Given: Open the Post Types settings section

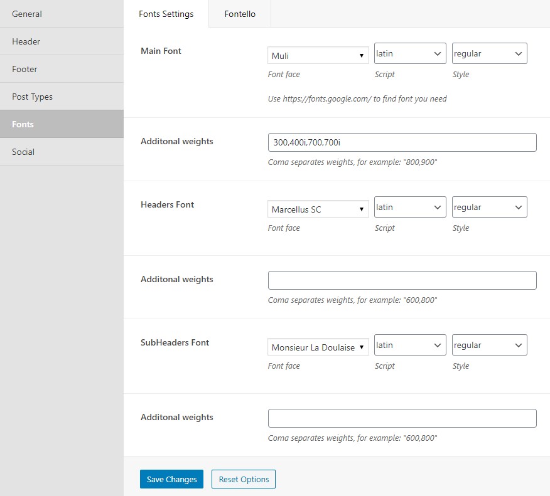Looking at the screenshot, I should [x=62, y=97].
